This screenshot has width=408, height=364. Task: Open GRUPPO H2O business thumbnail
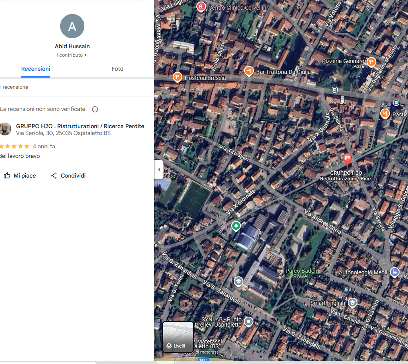tap(5, 129)
